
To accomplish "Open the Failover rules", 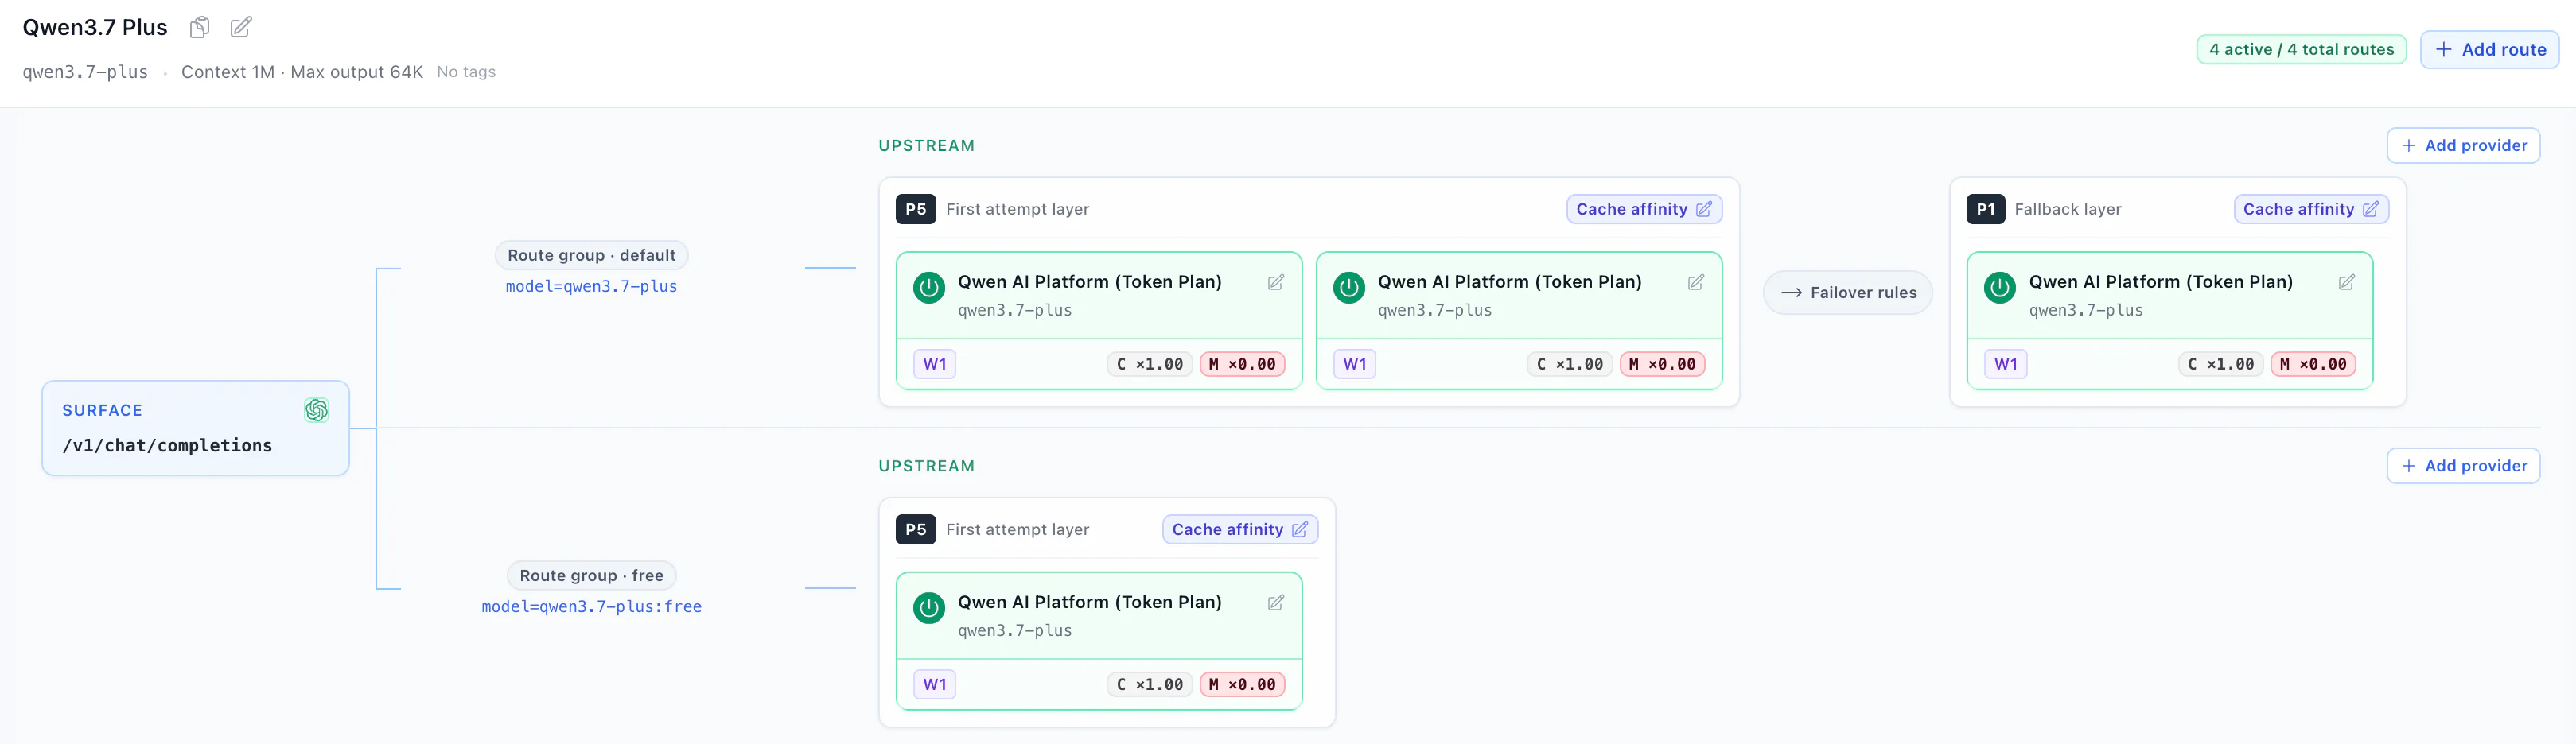I will (1848, 293).
